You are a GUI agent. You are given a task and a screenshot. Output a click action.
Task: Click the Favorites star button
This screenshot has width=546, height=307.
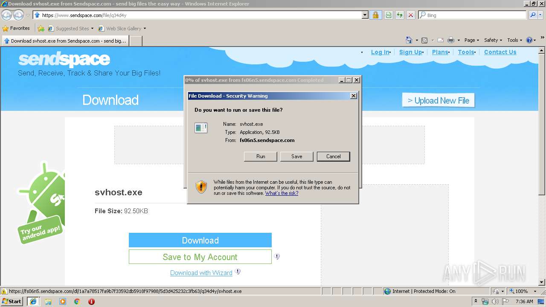click(16, 29)
